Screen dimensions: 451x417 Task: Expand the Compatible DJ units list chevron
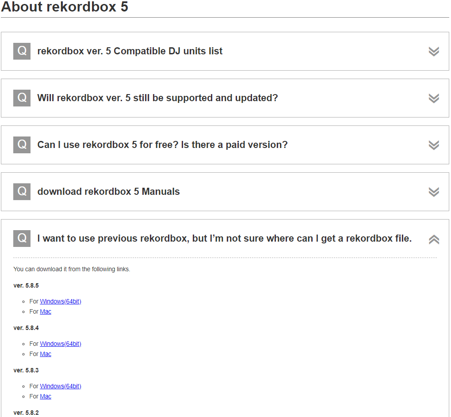point(433,52)
